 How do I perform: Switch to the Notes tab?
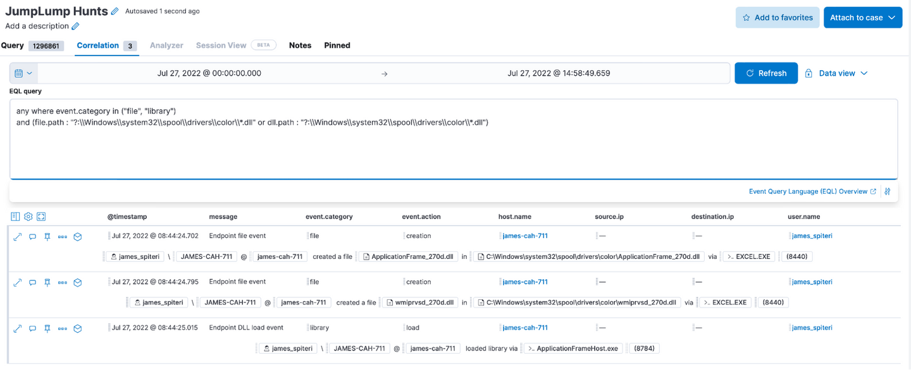(x=300, y=45)
